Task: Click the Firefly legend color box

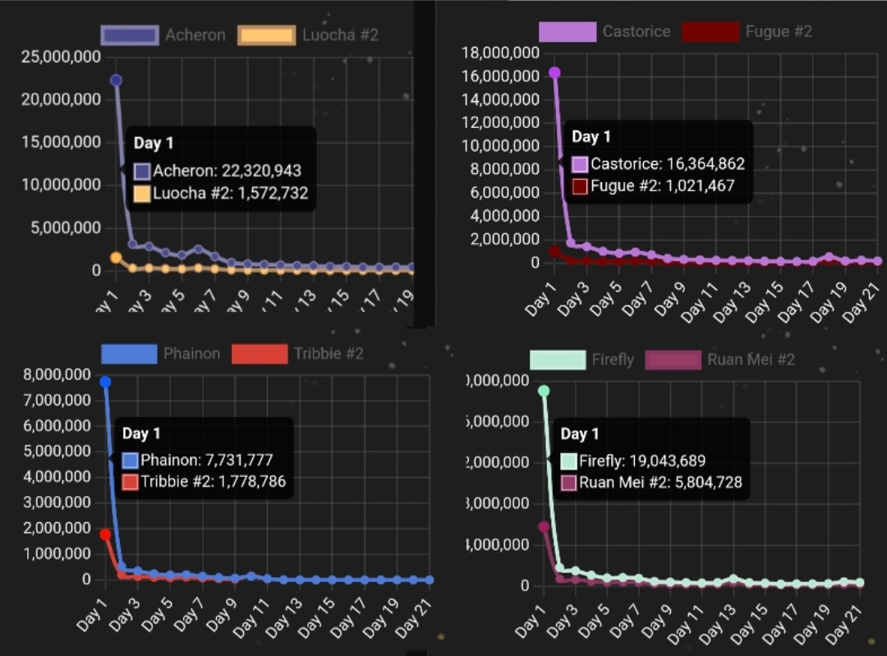Action: click(558, 360)
